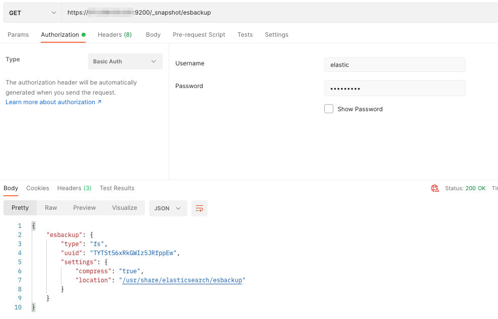Open the network information globe icon
Image resolution: width=498 pixels, height=319 pixels.
coord(434,188)
